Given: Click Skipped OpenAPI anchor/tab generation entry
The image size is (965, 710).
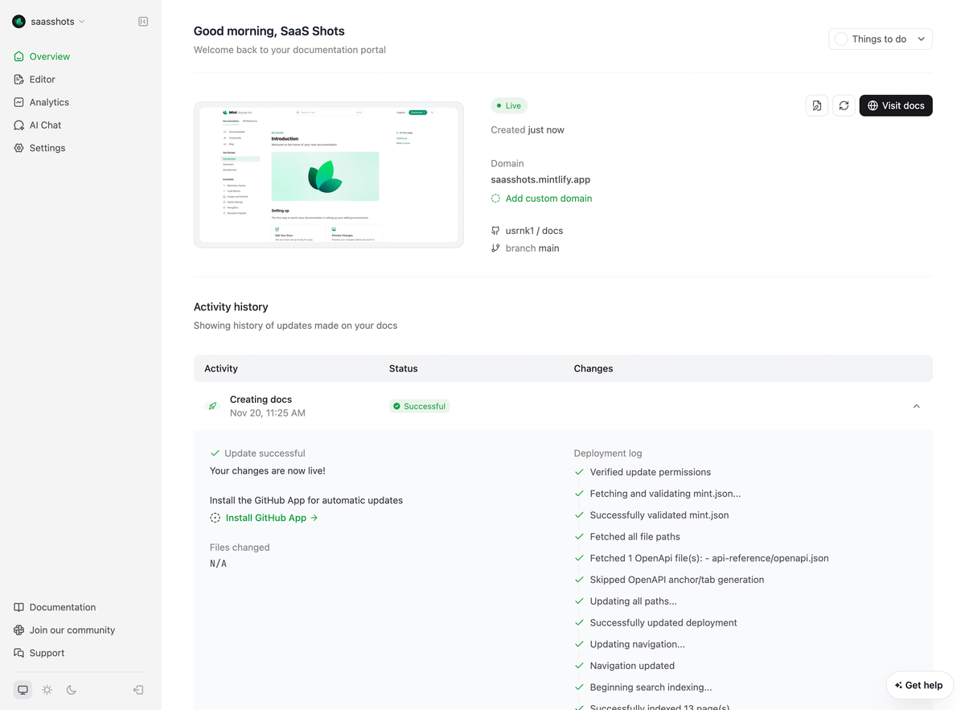Looking at the screenshot, I should click(x=677, y=580).
